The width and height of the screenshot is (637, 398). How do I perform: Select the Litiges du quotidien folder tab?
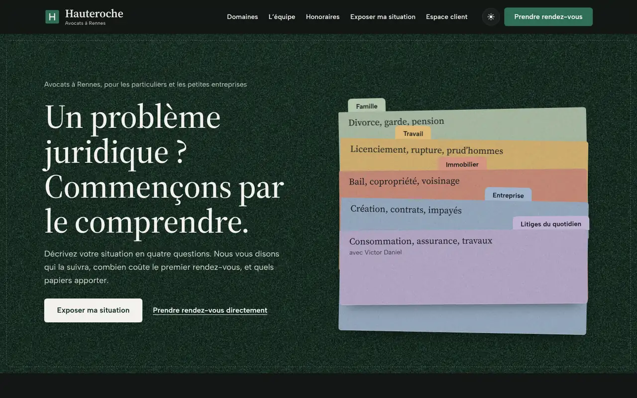551,224
